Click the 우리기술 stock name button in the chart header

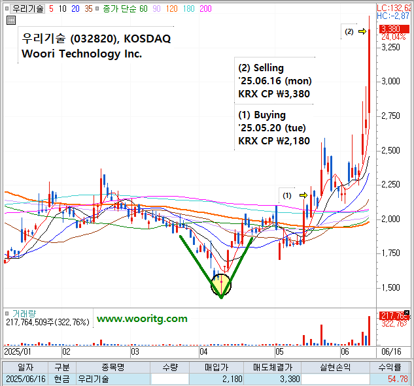27,8
